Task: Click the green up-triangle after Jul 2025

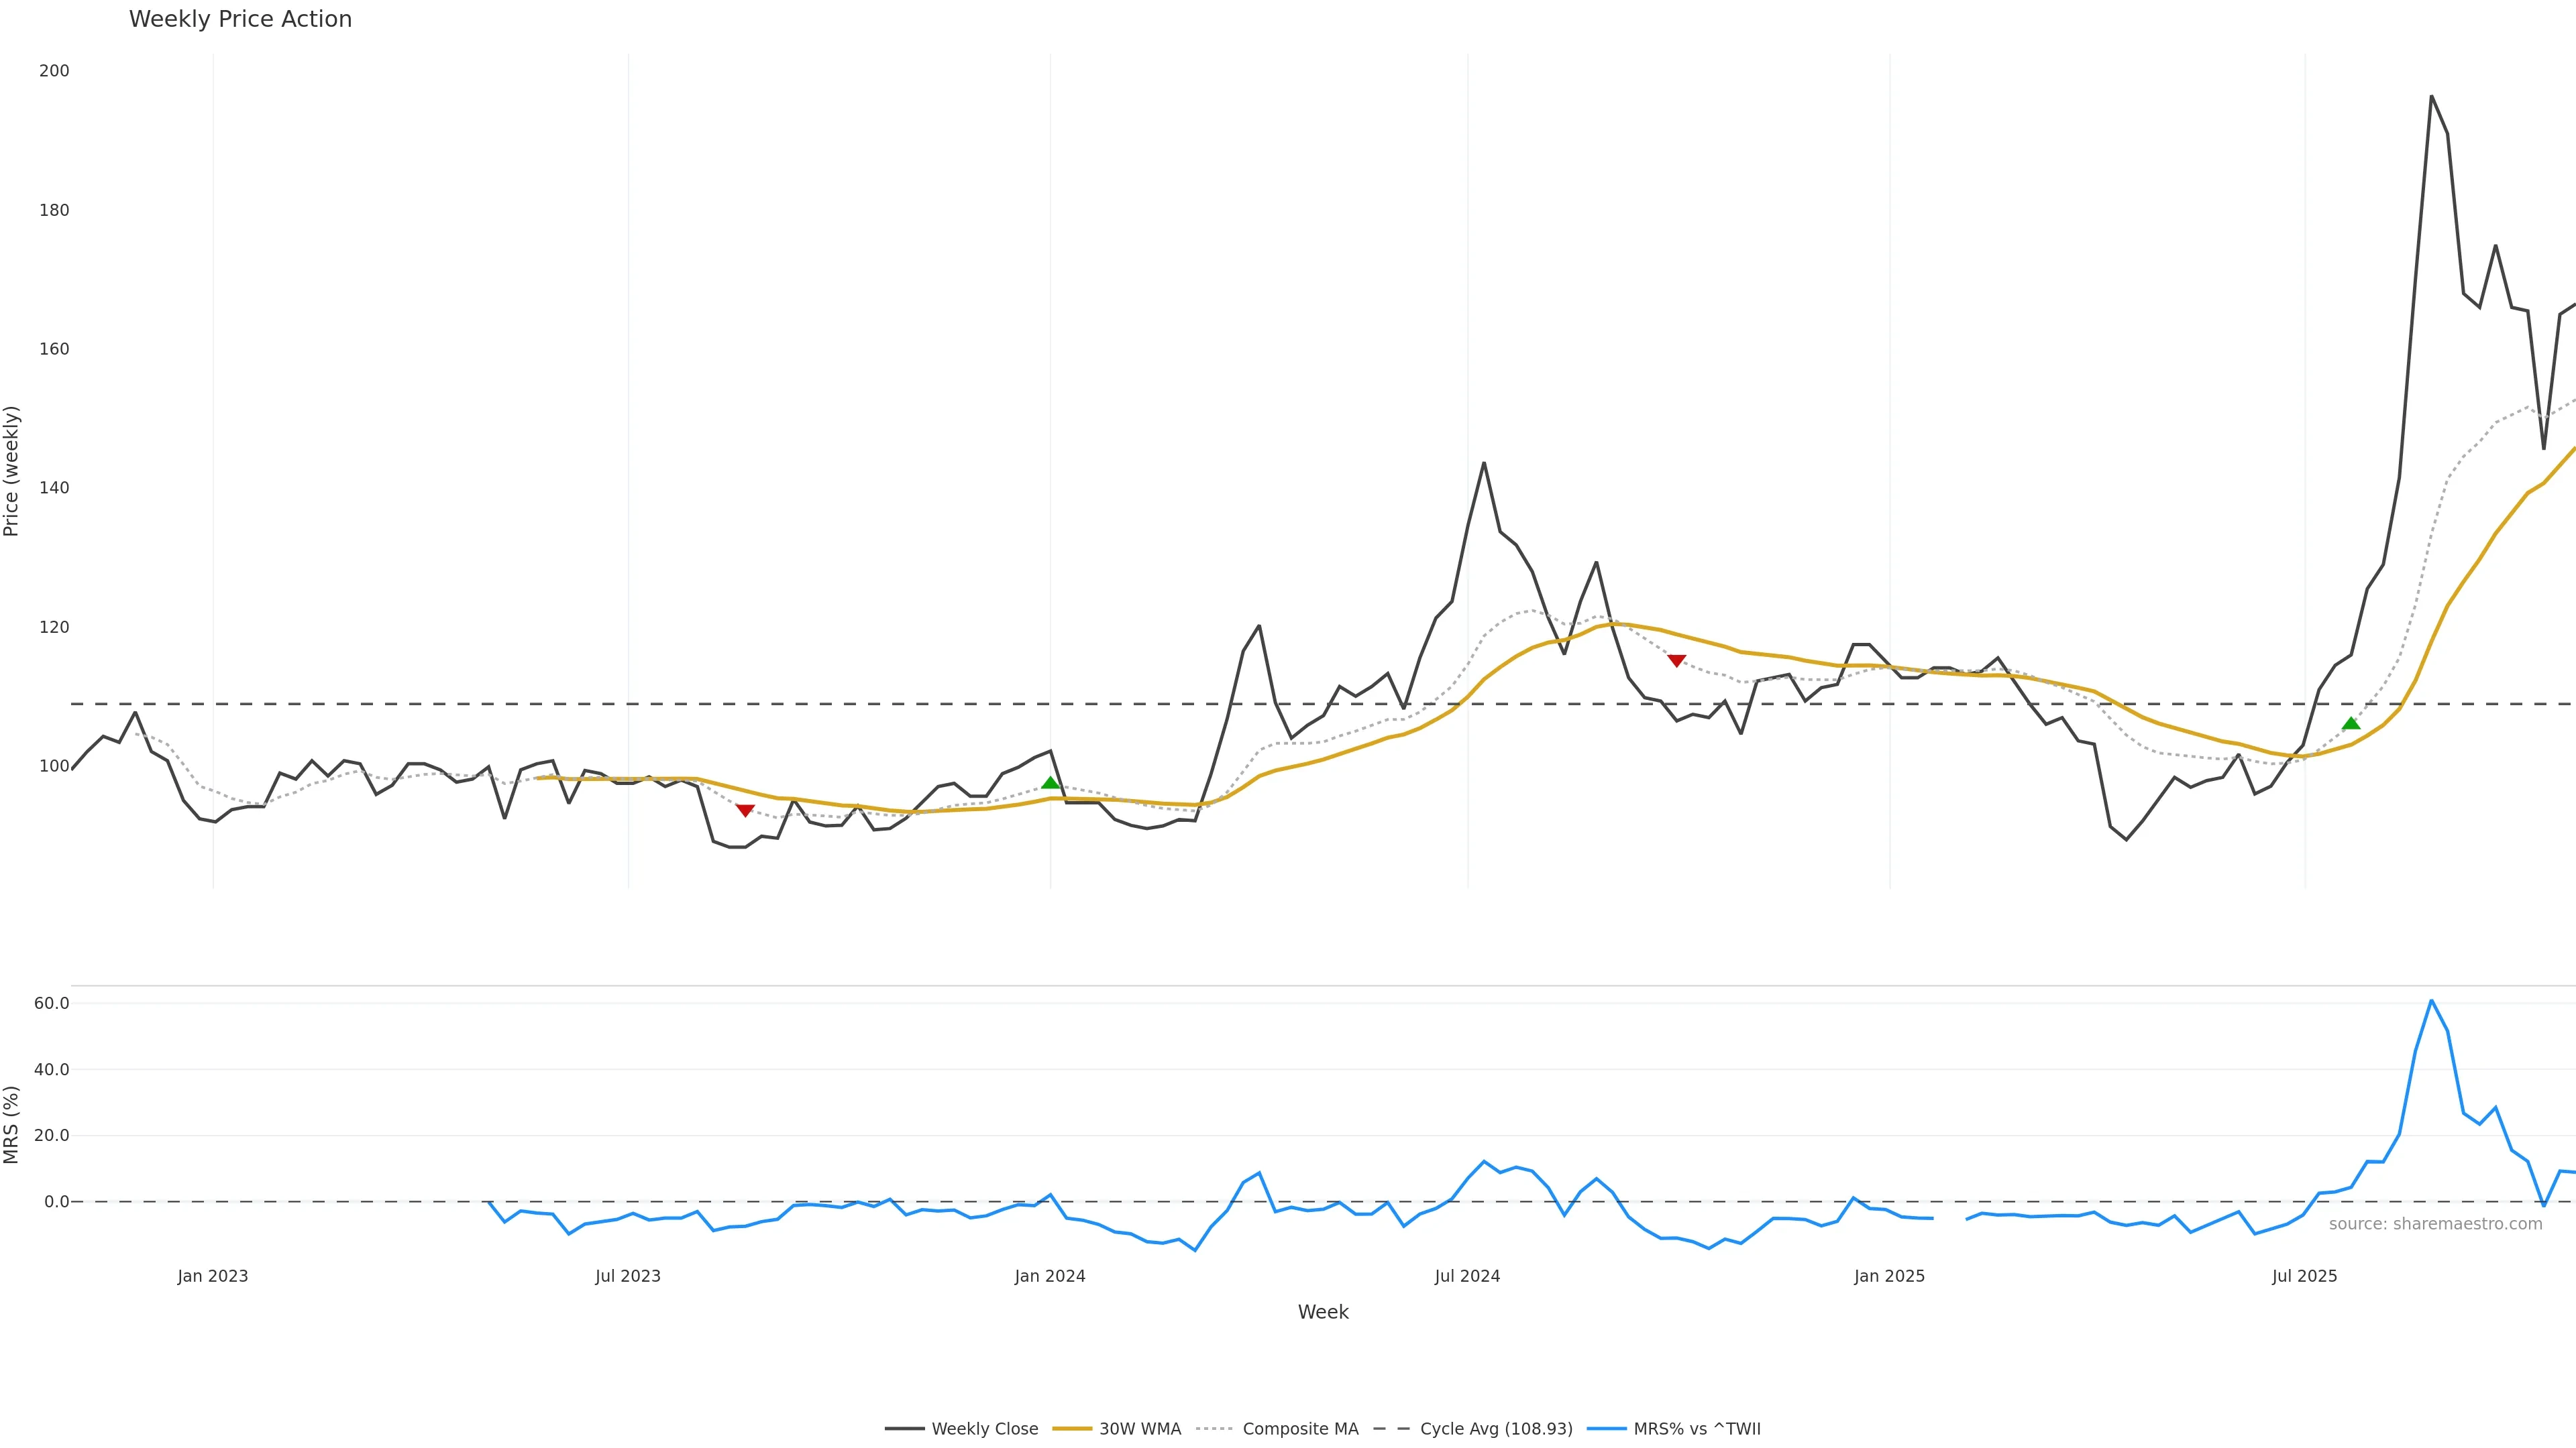Action: pyautogui.click(x=2351, y=723)
